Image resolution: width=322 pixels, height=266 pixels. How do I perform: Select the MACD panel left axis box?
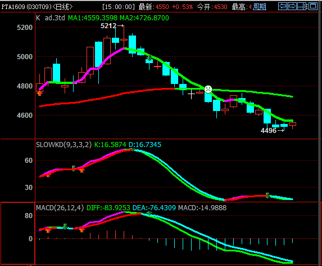pyautogui.click(x=18, y=233)
